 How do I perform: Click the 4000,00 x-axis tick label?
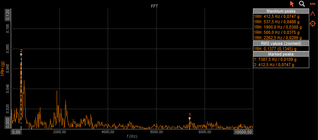click(108, 132)
